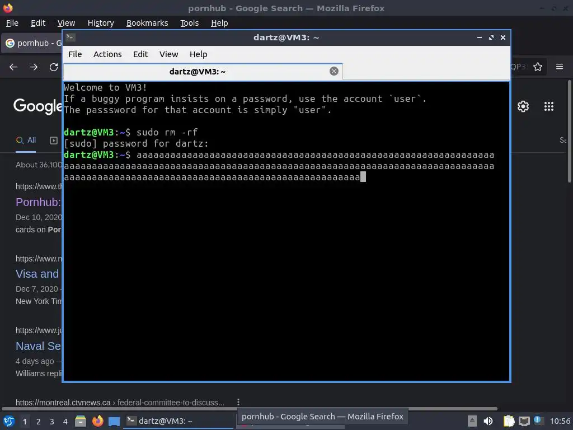The width and height of the screenshot is (573, 430).
Task: Select the dartz@VM3 taskbar window button
Action: 178,421
